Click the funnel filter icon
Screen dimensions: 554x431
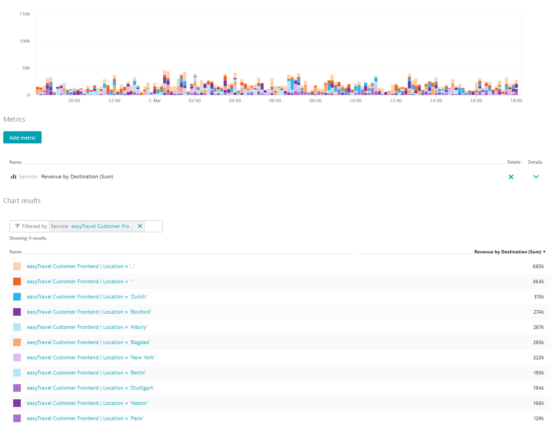tap(17, 226)
